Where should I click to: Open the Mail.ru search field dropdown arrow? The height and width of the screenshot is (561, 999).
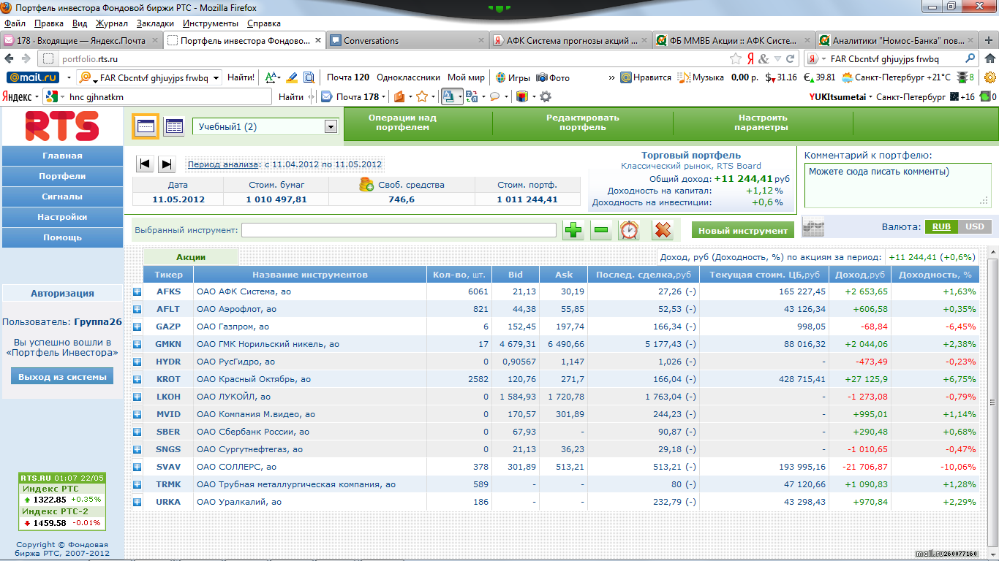[x=216, y=77]
